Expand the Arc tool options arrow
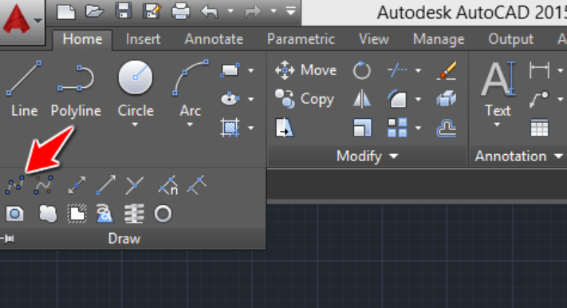The width and height of the screenshot is (567, 308). coord(190,124)
